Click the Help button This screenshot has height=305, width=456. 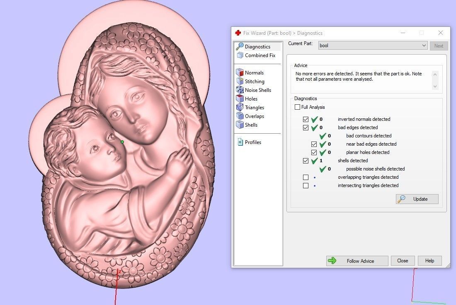click(429, 261)
